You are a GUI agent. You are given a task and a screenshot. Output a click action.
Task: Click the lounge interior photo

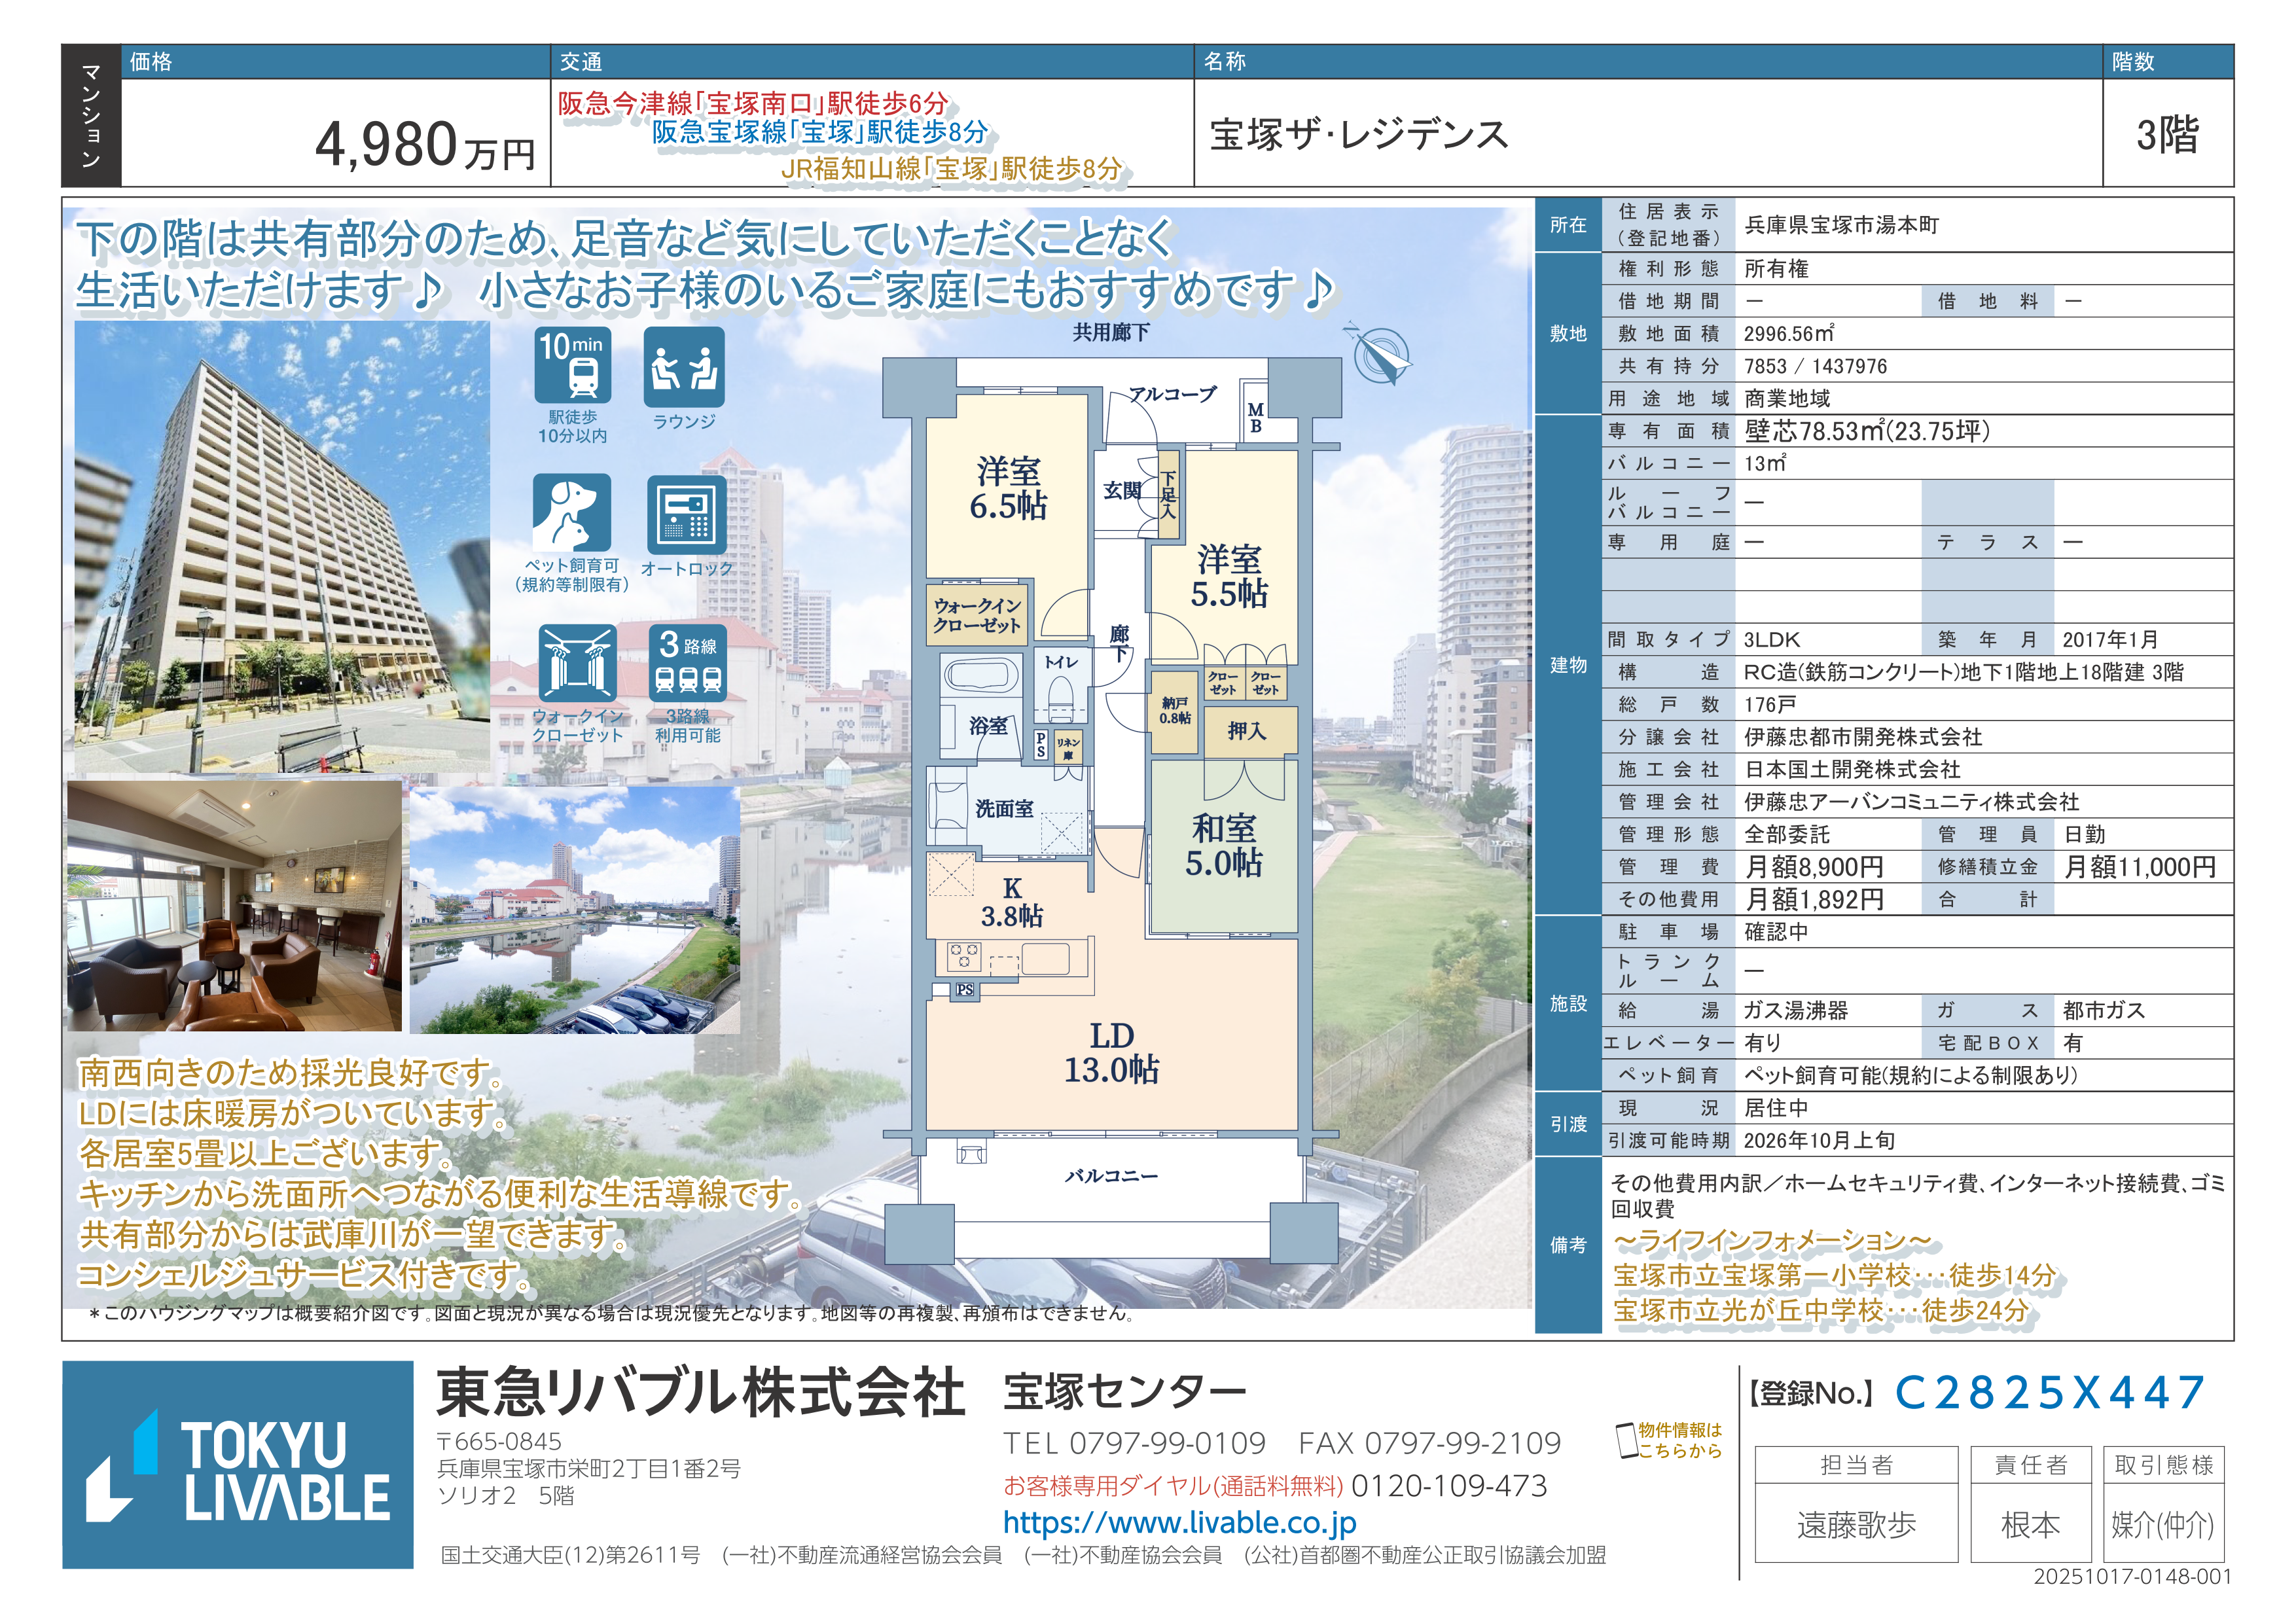[x=234, y=906]
